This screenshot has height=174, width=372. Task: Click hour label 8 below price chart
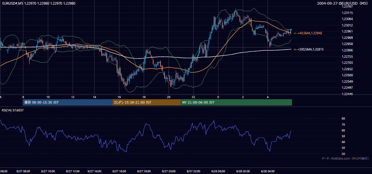tap(23, 97)
